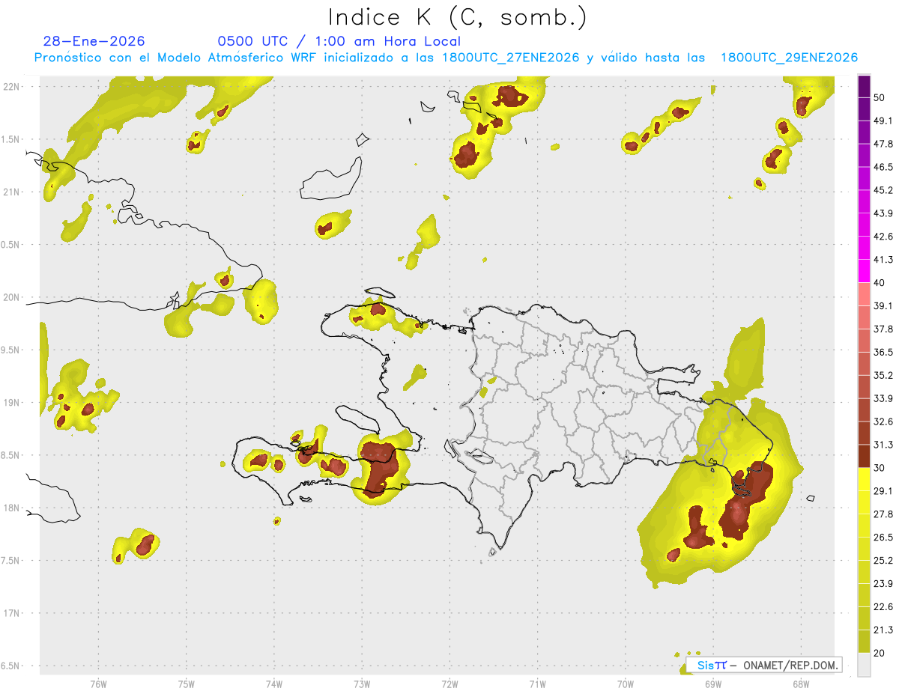The height and width of the screenshot is (694, 899).
Task: Click the "21.3" legend value
Action: pos(883,630)
